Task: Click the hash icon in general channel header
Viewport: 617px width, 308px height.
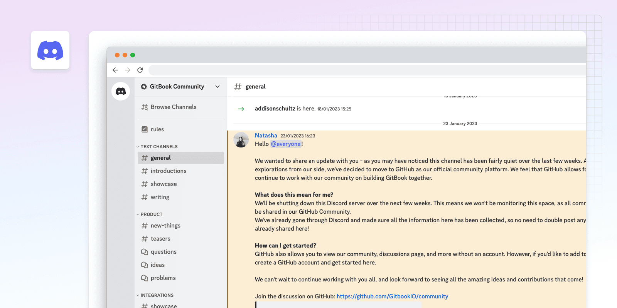Action: coord(238,87)
